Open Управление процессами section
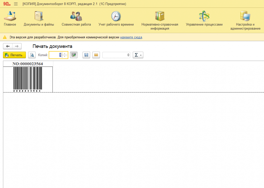 tap(204, 19)
